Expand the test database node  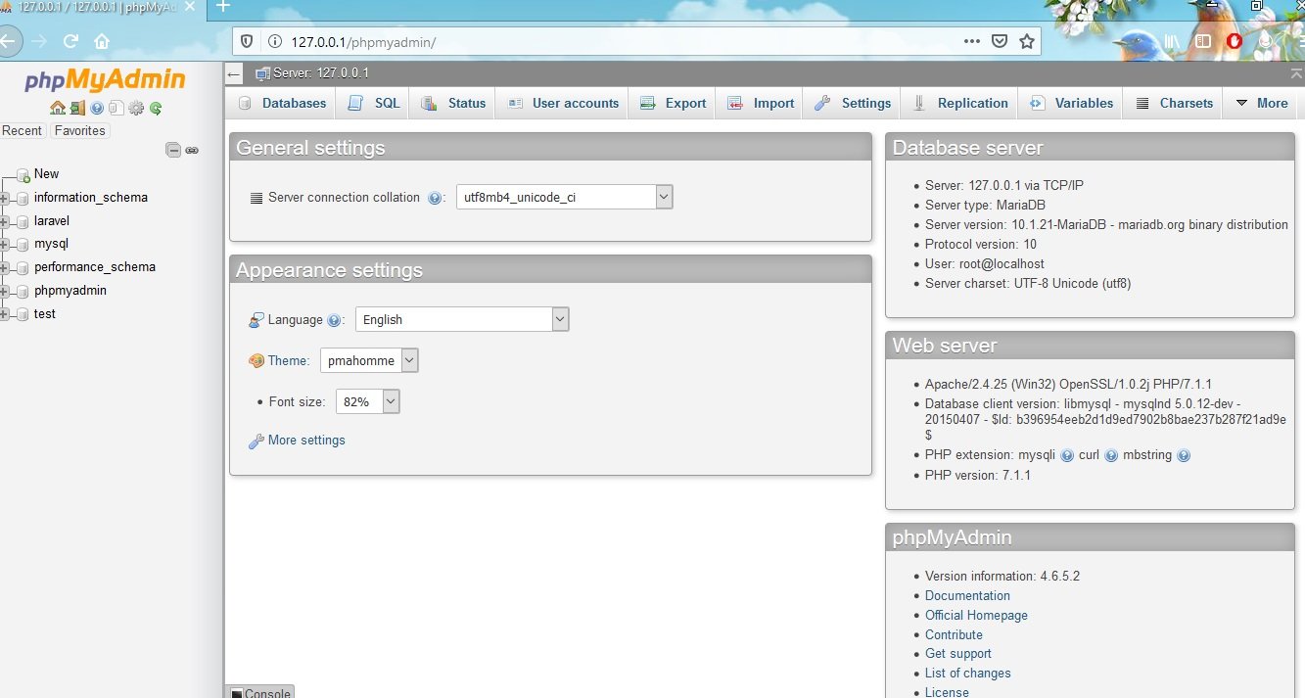[x=5, y=314]
